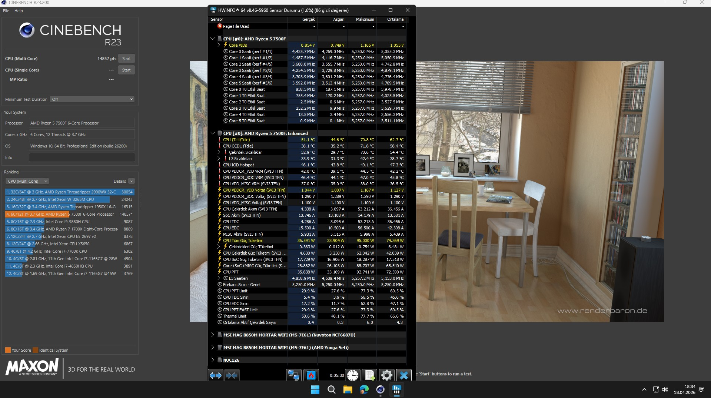Expand MSI MAG B850M MORTAR AMD Yonga Seti group
This screenshot has width=711, height=398.
(213, 347)
